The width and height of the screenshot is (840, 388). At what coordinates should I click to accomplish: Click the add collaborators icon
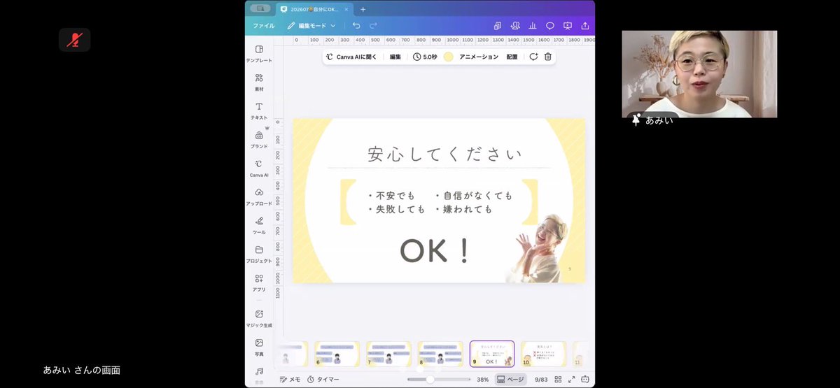tap(515, 26)
